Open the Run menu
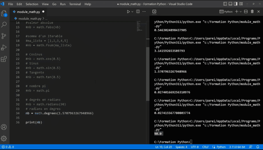Image resolution: width=263 pixels, height=150 pixels. (x=63, y=4)
